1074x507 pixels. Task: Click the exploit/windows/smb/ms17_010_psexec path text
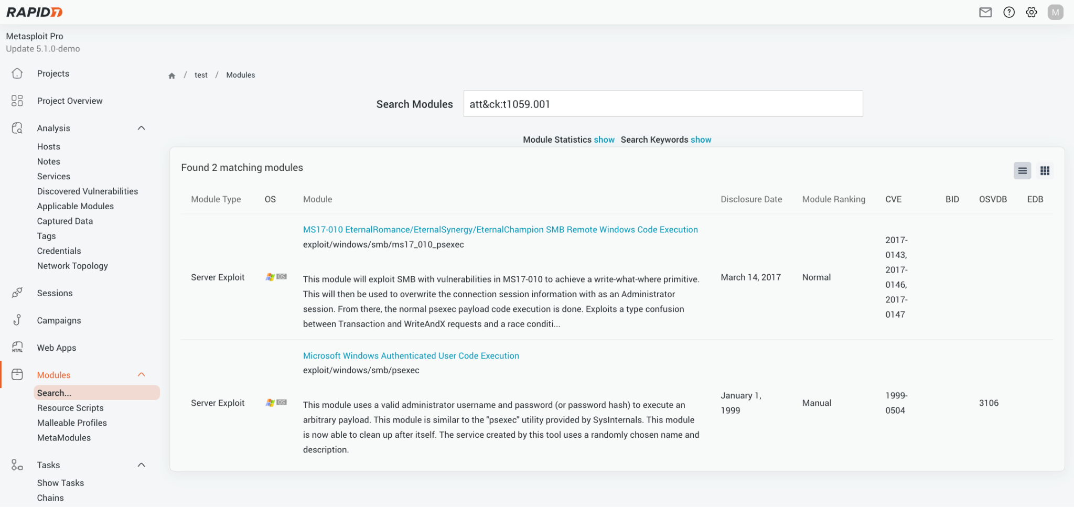(383, 244)
